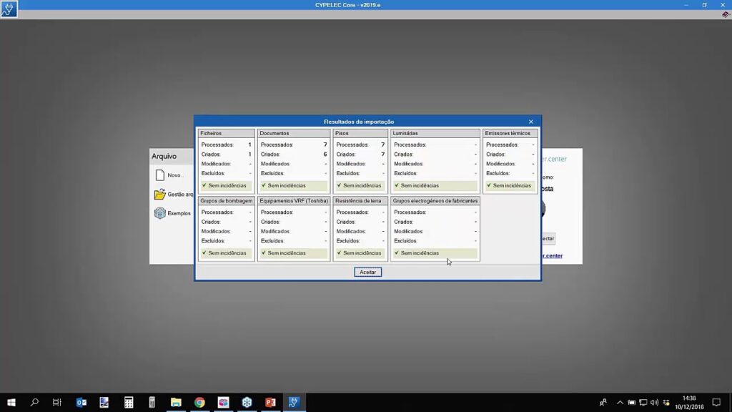
Task: Open the Windows Start menu
Action: click(x=11, y=403)
